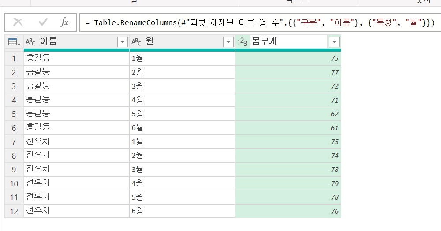Select row number 9
This screenshot has width=441, height=231.
[x=14, y=170]
